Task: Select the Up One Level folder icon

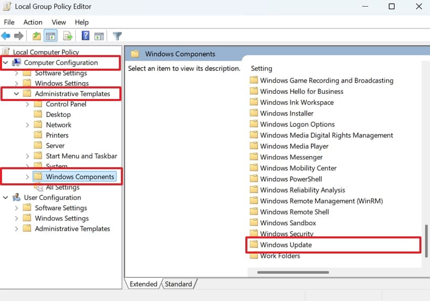Action: pos(35,36)
